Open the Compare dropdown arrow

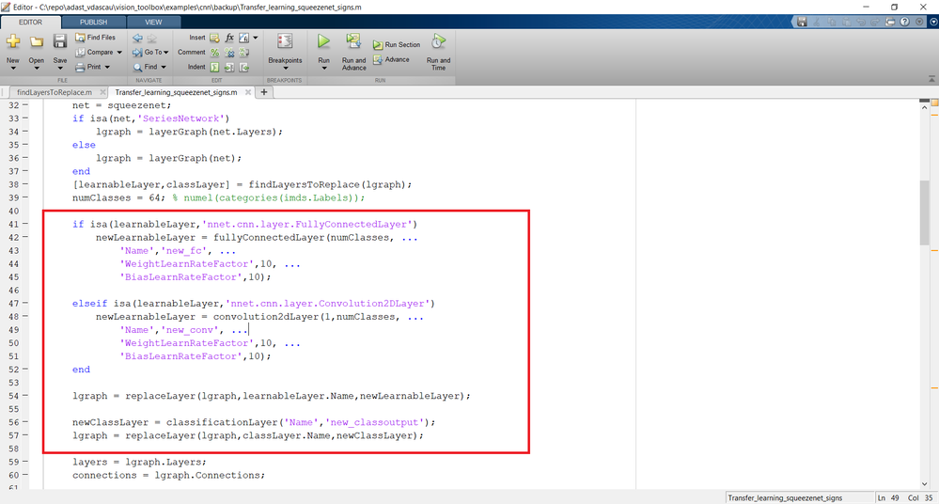tap(119, 53)
